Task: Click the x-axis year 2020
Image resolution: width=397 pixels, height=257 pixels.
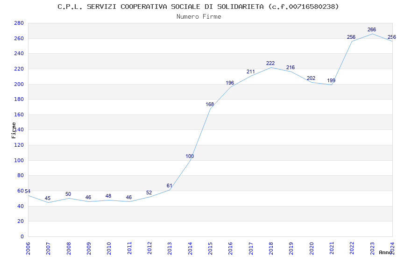Action: pos(312,248)
